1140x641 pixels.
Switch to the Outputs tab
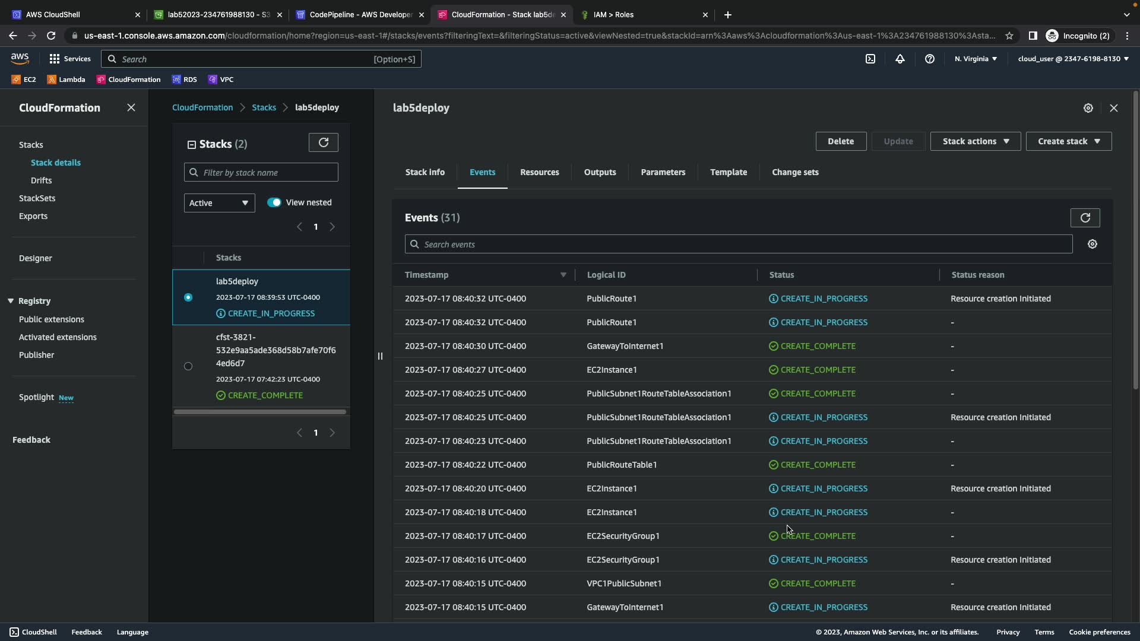(600, 172)
